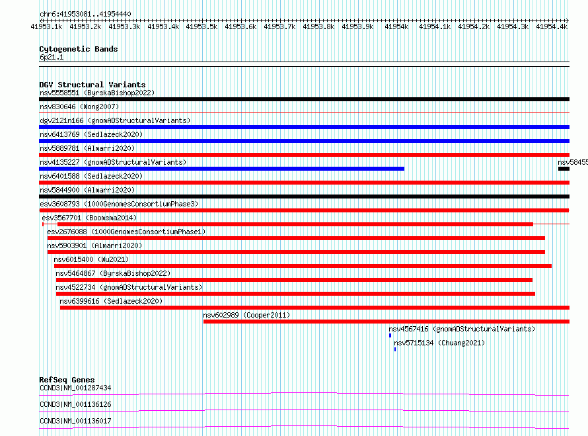Image resolution: width=588 pixels, height=436 pixels.
Task: Open the CCND3|NM_001287434 transcript label
Action: pos(75,388)
